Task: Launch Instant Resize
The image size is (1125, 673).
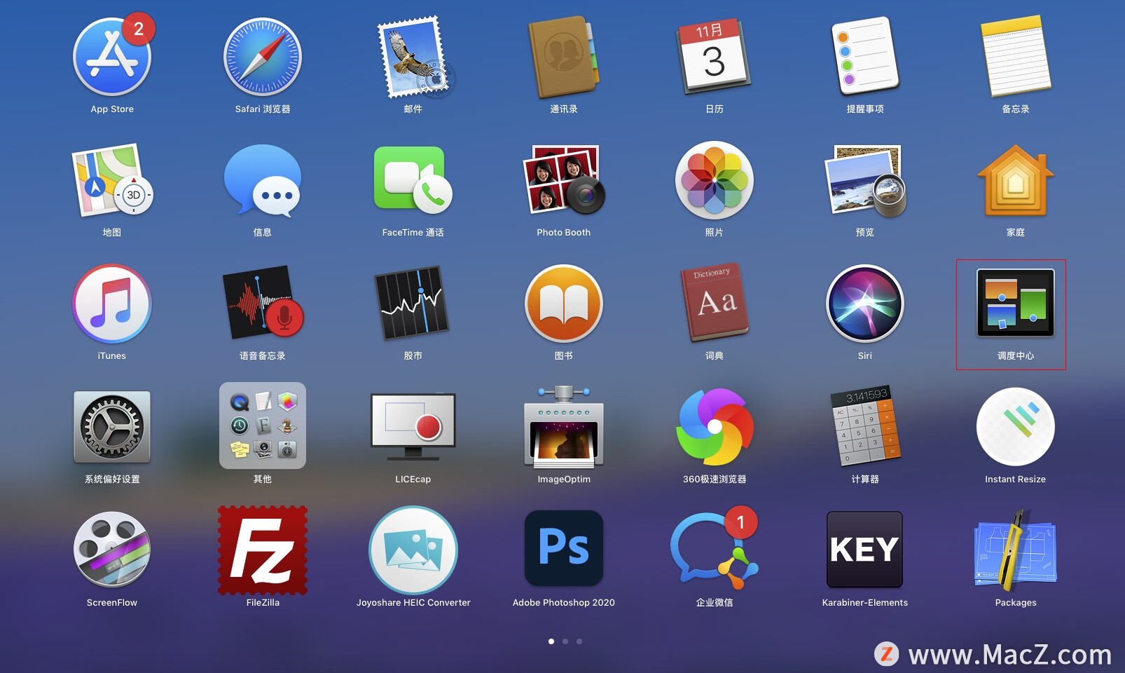Action: 1016,427
